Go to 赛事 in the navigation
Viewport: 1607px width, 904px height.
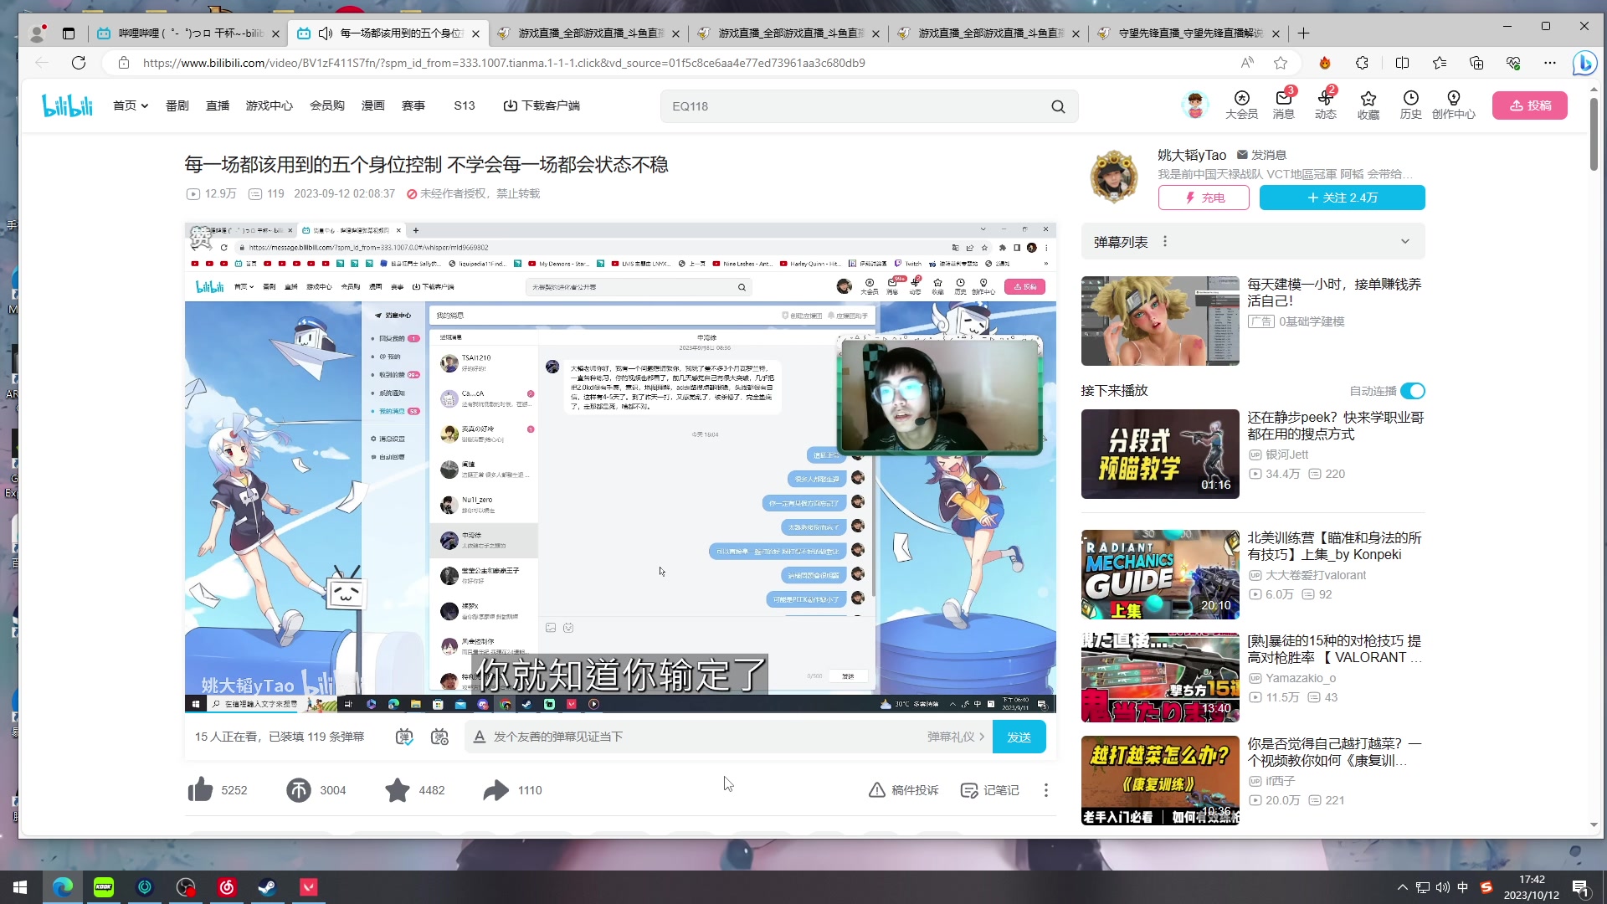coord(413,105)
